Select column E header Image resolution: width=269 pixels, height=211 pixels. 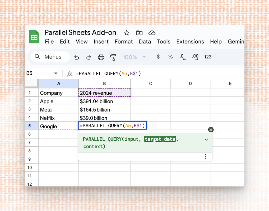[x=228, y=84]
